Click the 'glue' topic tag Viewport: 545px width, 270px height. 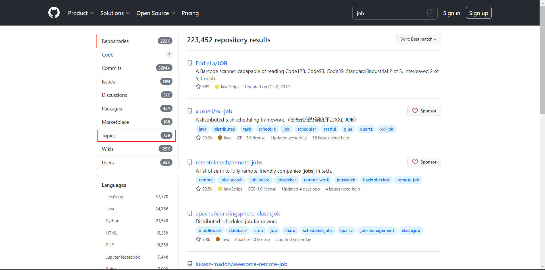point(348,129)
